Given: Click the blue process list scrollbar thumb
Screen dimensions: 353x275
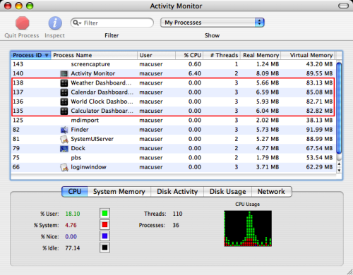Looking at the screenshot, I should coord(339,108).
